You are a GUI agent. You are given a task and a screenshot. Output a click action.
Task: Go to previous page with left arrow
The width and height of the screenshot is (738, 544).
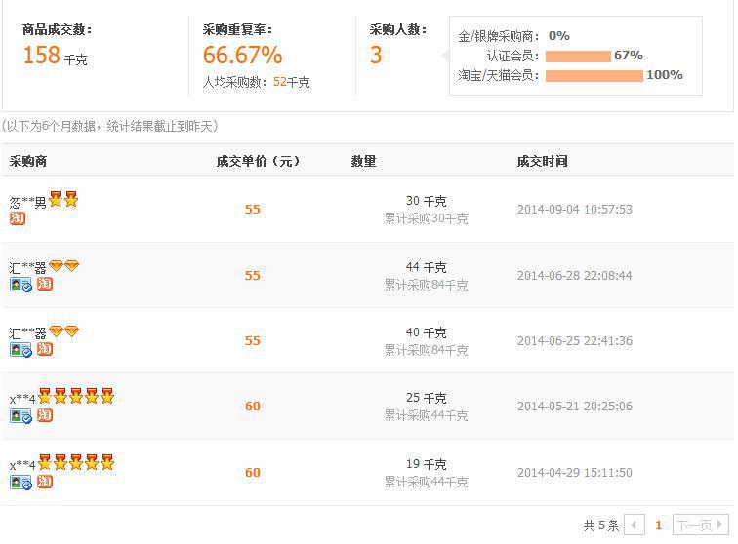click(x=634, y=525)
